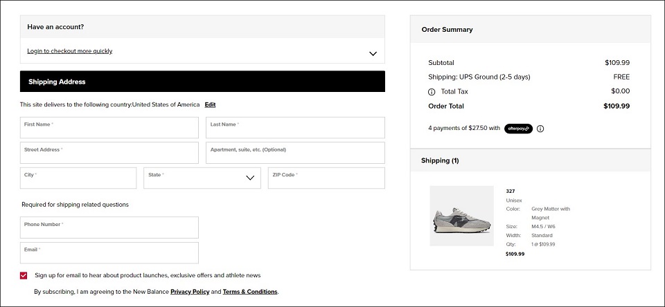Click Required for shipping related questions text
The height and width of the screenshot is (307, 665).
(75, 205)
